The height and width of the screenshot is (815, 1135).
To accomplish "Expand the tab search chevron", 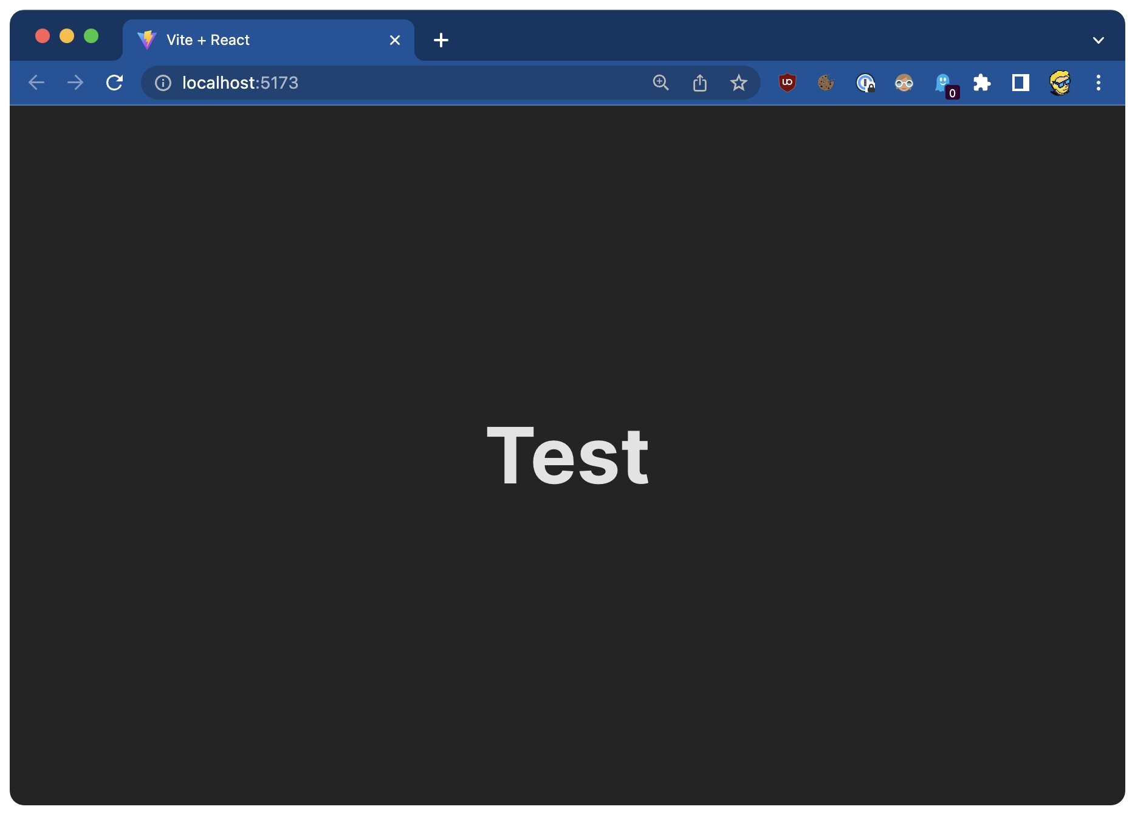I will 1098,40.
